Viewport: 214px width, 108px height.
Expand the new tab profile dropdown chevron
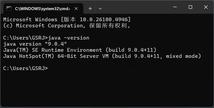coord(100,8)
